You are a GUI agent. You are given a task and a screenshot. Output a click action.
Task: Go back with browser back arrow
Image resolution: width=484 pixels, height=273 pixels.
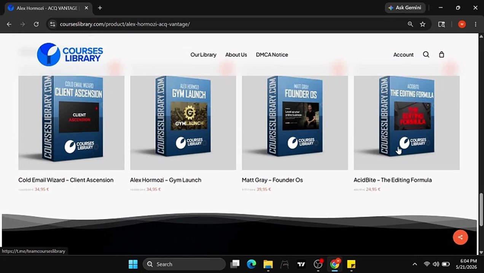tap(9, 24)
